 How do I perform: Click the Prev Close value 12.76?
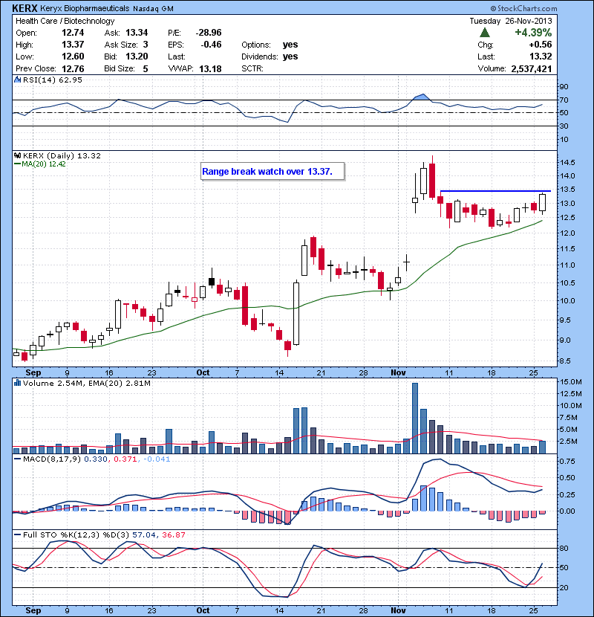[x=73, y=69]
